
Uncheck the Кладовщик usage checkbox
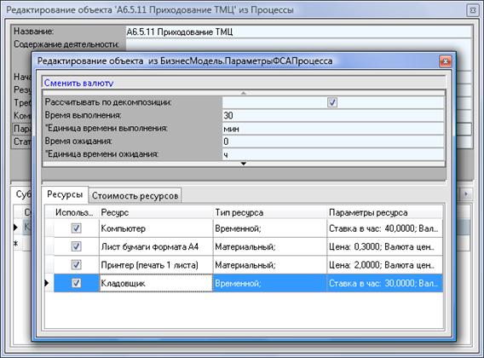(x=76, y=283)
